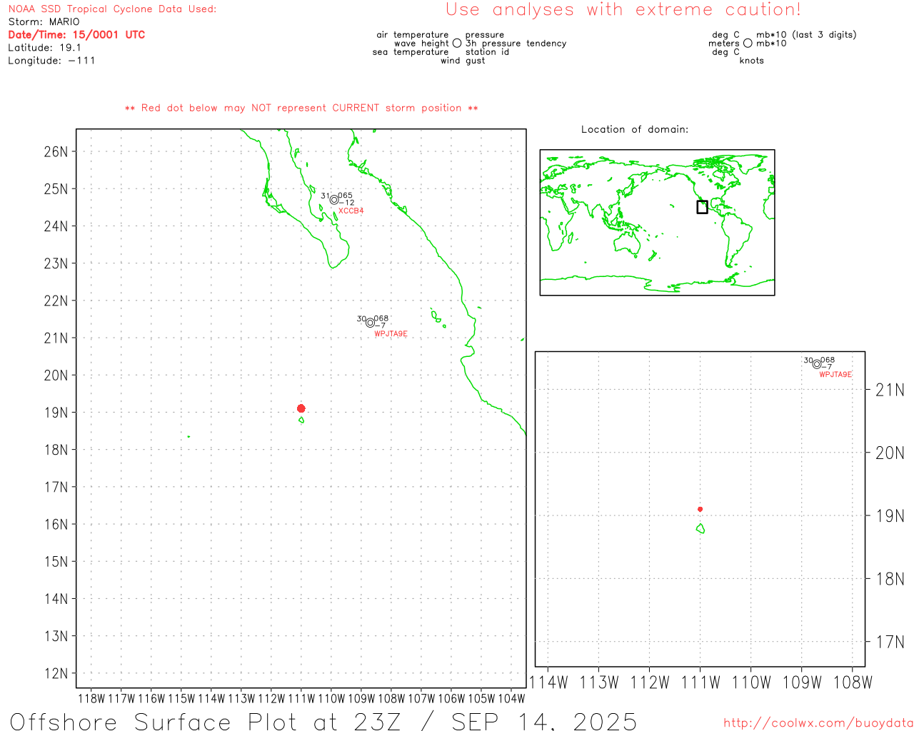Click the legend station circle near wave height
The width and height of the screenshot is (914, 731).
pyautogui.click(x=457, y=44)
